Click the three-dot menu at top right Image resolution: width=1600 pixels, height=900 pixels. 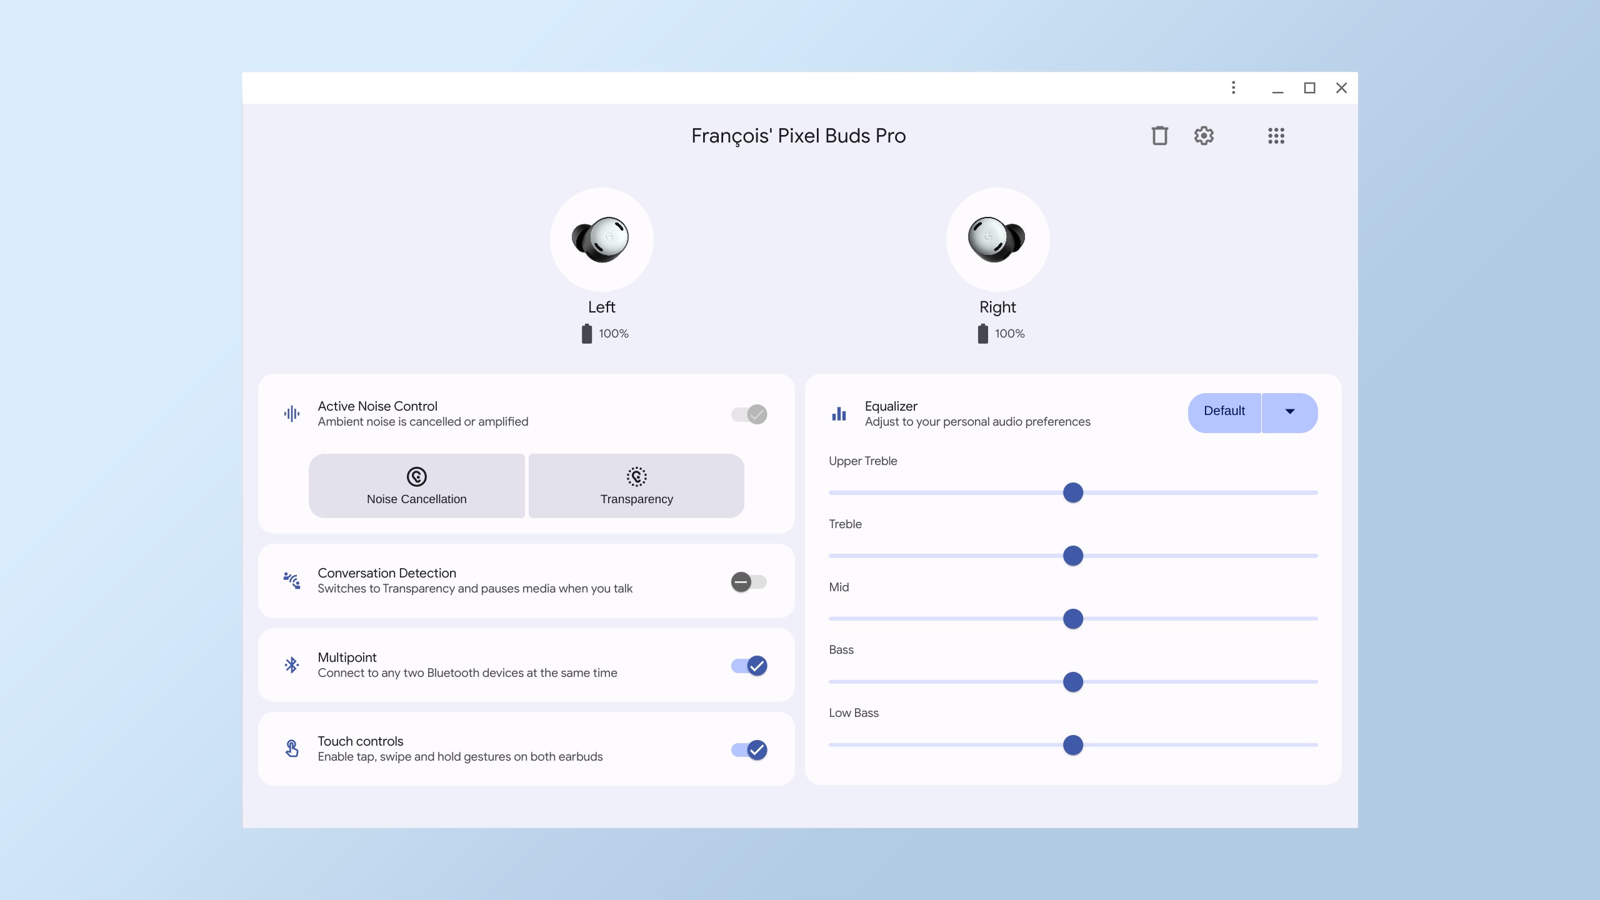tap(1233, 88)
